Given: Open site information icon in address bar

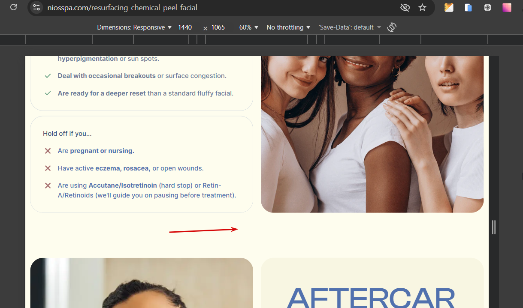Looking at the screenshot, I should 37,8.
